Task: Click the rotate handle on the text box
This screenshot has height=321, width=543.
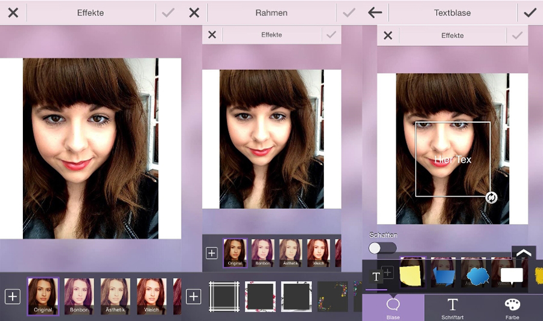Action: (x=491, y=198)
